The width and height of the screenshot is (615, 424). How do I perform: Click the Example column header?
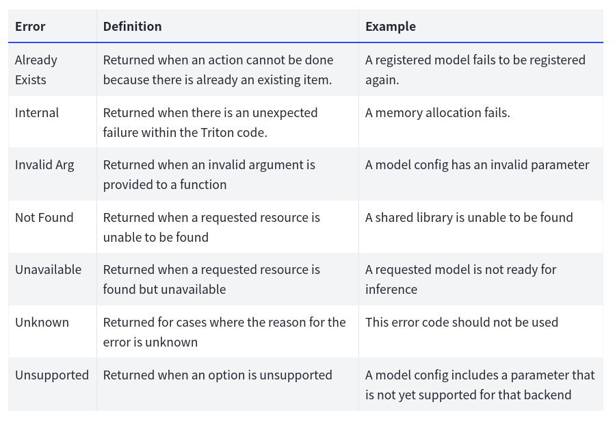coord(390,27)
